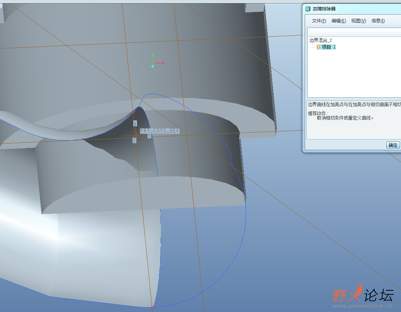Click the Z axis label of coordinate system
The width and height of the screenshot is (401, 312).
pyautogui.click(x=134, y=140)
